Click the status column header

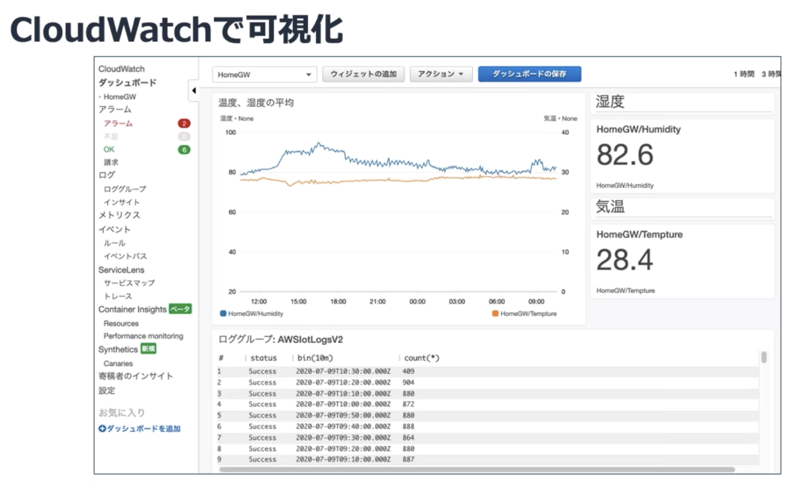264,358
